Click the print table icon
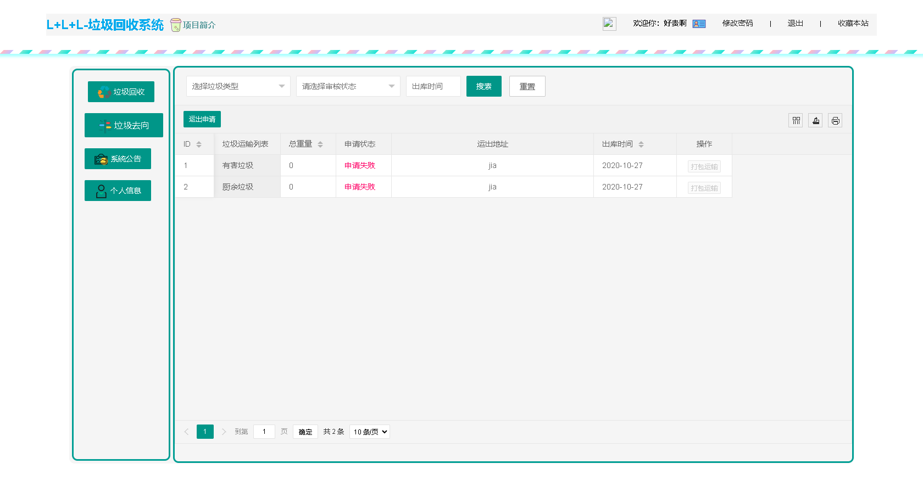 coord(835,120)
